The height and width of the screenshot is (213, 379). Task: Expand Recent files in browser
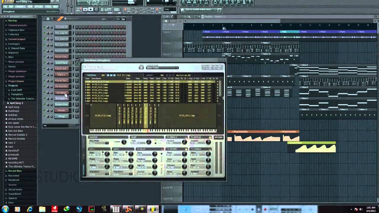[15, 171]
